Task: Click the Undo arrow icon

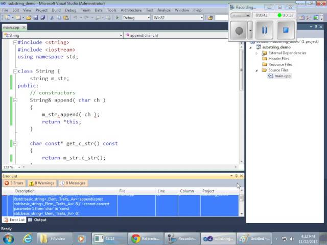Action: tap(75, 18)
